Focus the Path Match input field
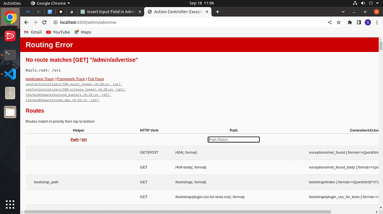 point(234,139)
